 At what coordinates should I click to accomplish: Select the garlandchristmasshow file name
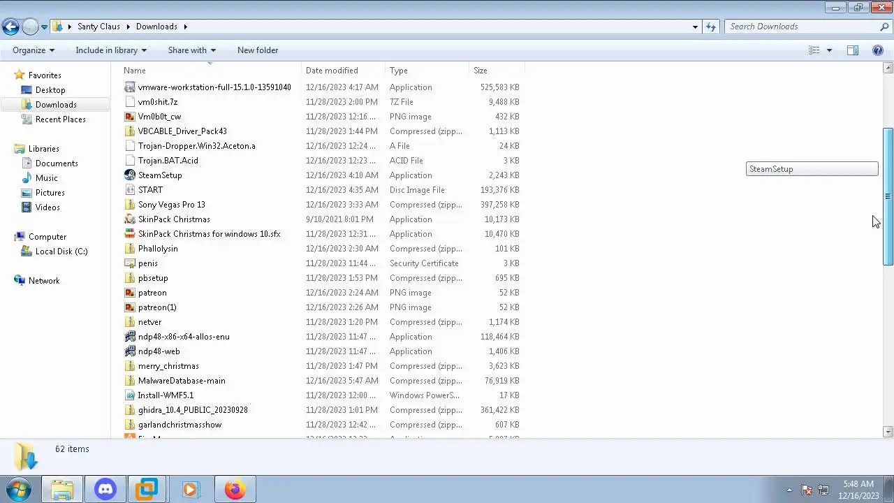pos(180,425)
